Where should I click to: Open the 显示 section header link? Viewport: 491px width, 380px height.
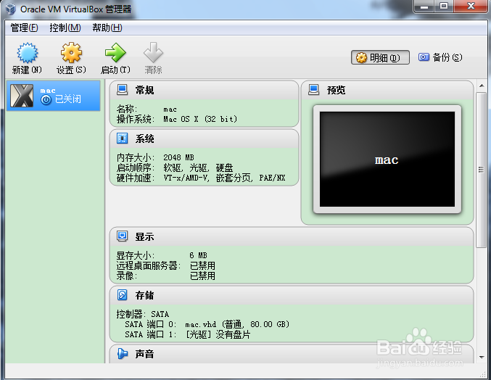144,236
